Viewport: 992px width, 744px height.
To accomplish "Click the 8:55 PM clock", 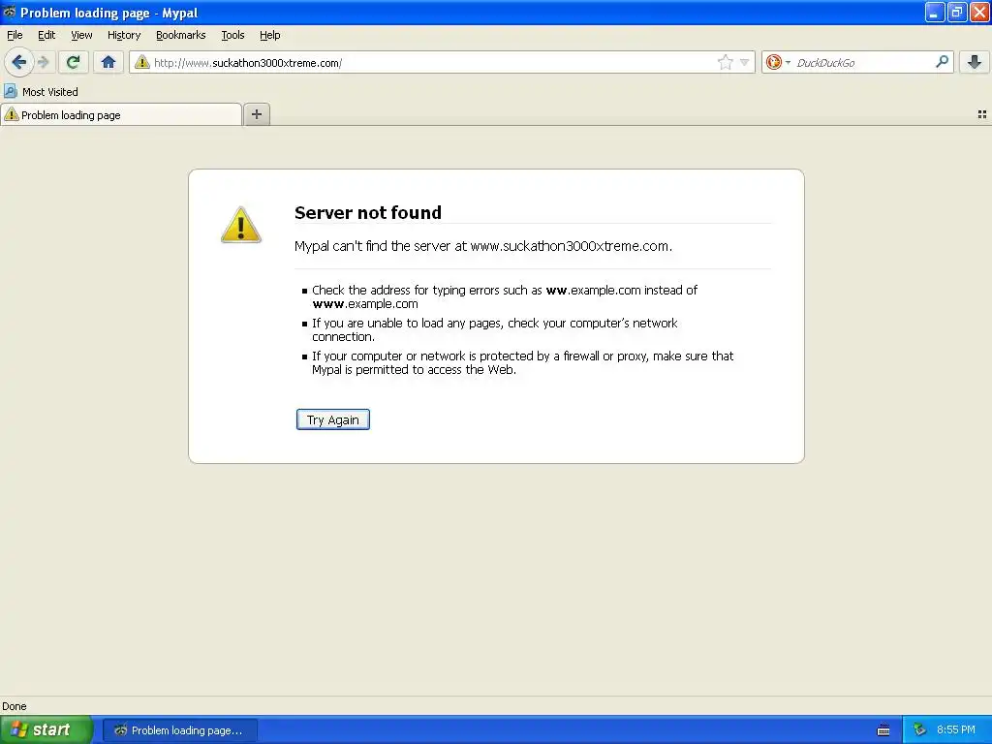I will 956,729.
